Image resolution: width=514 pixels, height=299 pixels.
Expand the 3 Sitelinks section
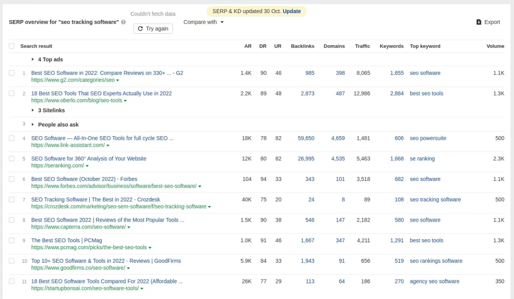(x=33, y=110)
